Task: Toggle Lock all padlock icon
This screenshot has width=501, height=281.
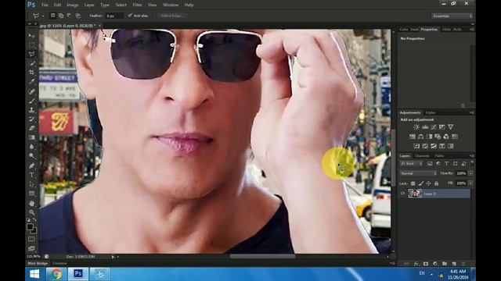Action: (x=437, y=183)
